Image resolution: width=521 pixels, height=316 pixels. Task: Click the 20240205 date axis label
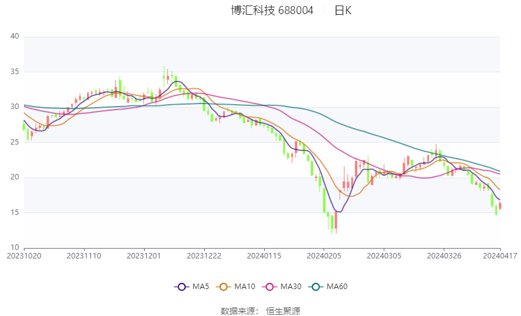click(324, 256)
